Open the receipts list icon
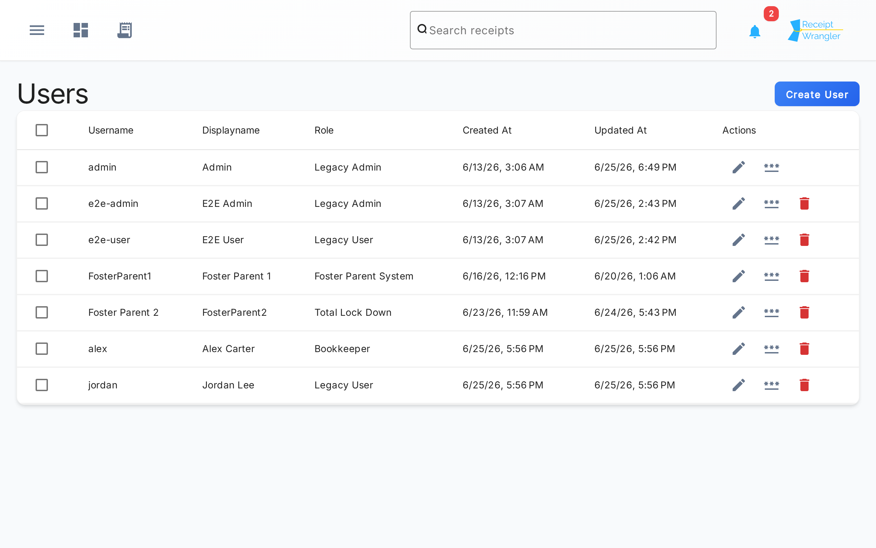 (125, 30)
